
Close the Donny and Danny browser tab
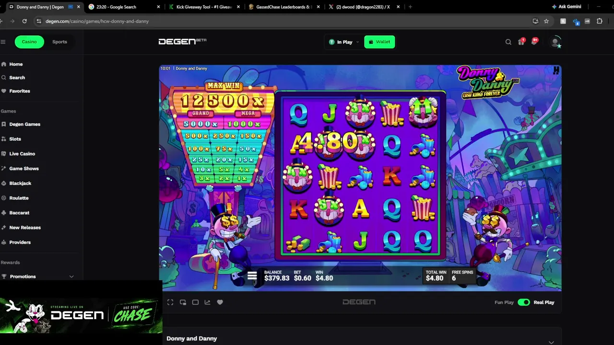[78, 7]
